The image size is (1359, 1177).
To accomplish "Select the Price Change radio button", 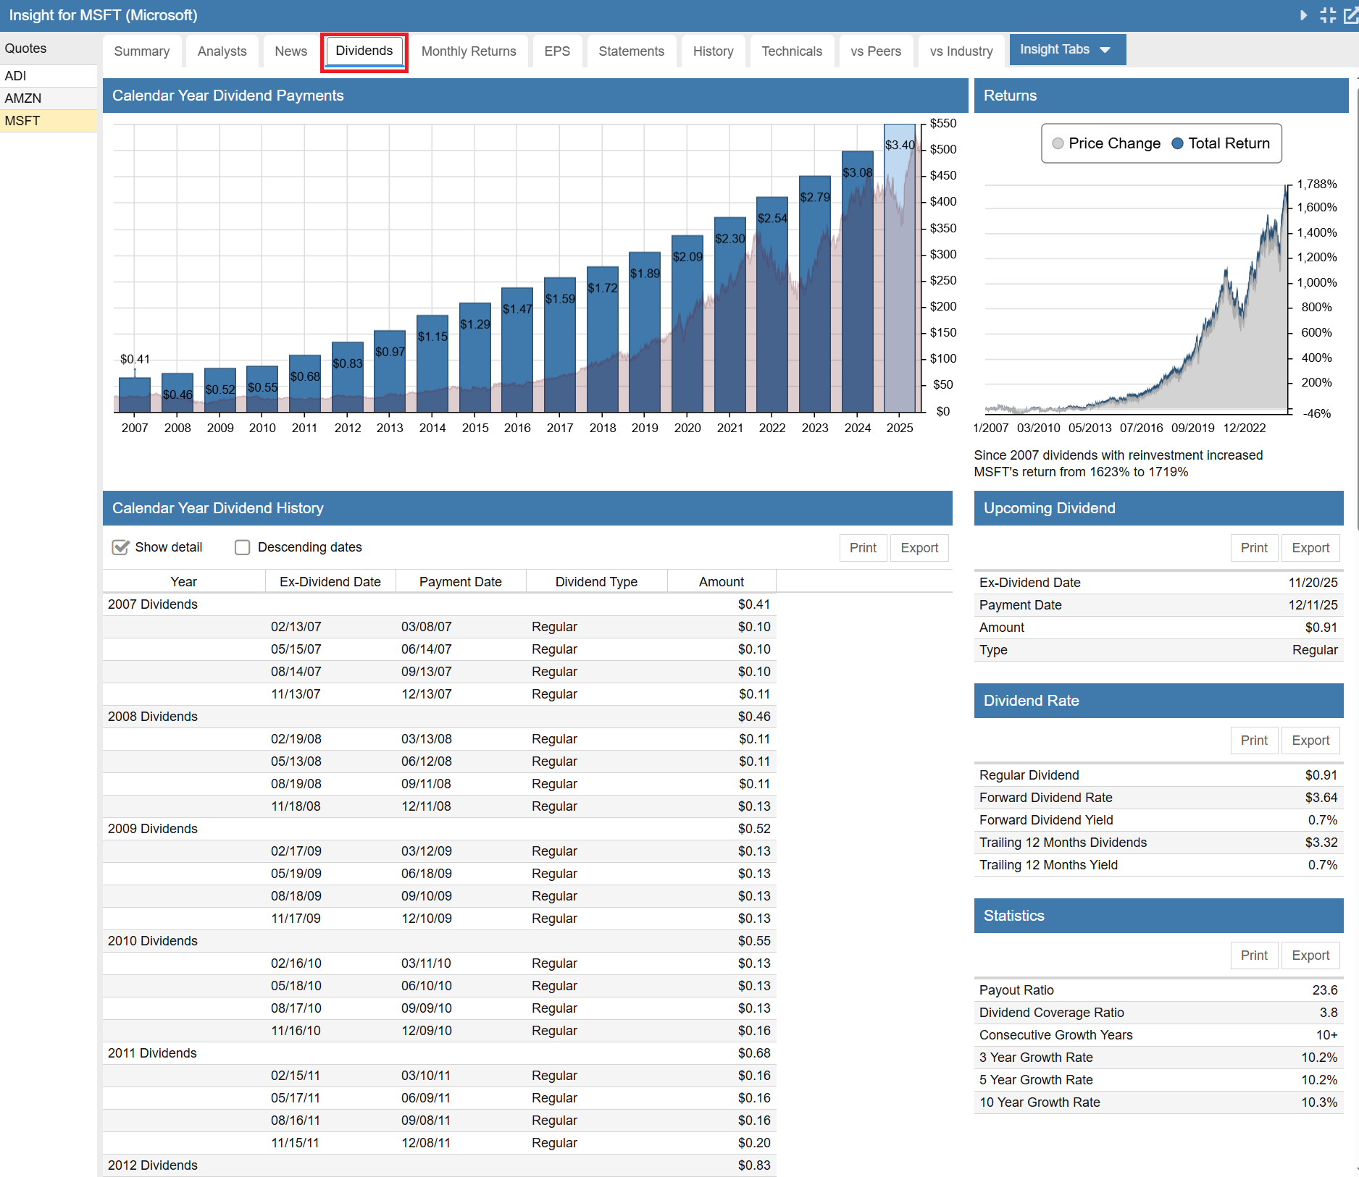I will 1058,143.
